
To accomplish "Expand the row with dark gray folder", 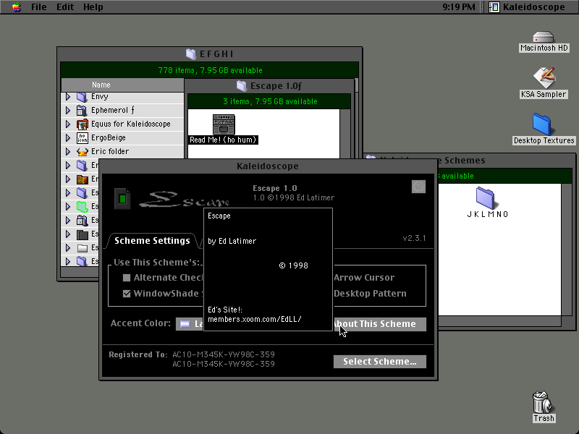I will pyautogui.click(x=68, y=234).
